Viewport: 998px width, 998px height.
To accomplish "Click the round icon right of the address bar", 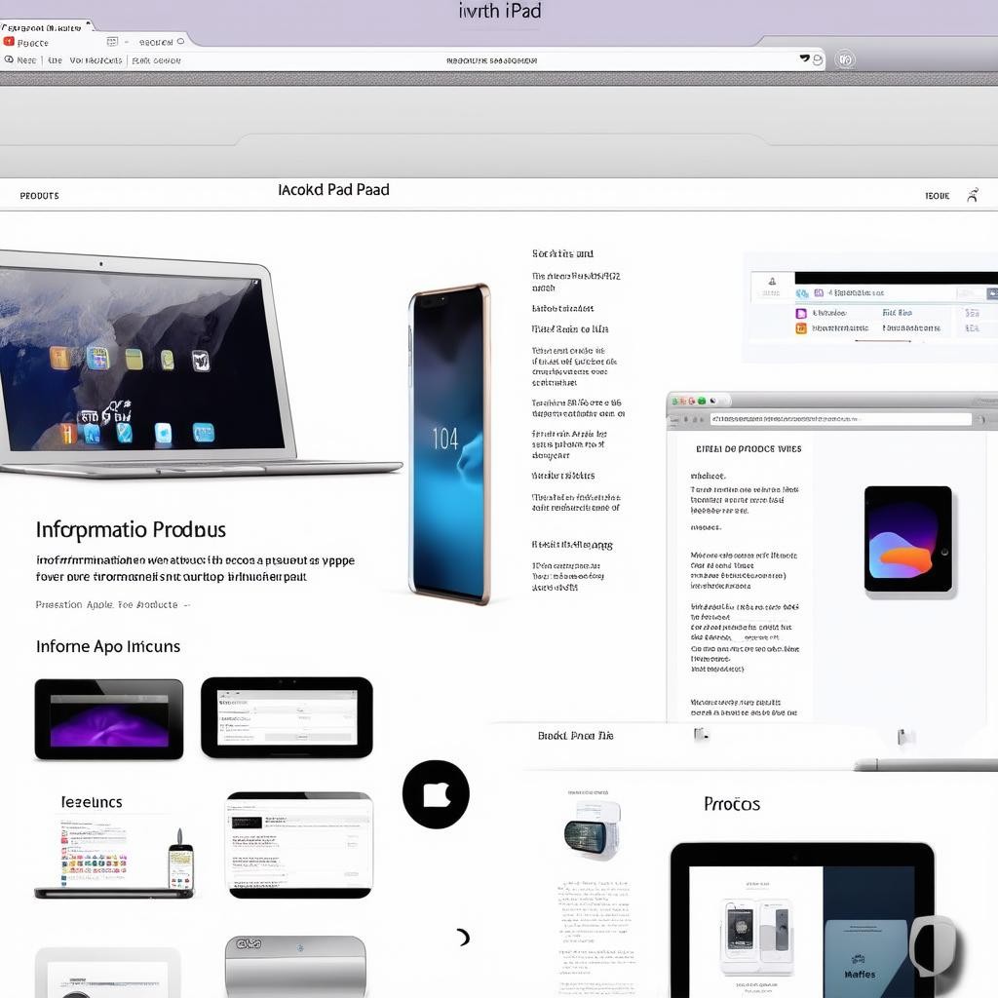I will pyautogui.click(x=845, y=59).
